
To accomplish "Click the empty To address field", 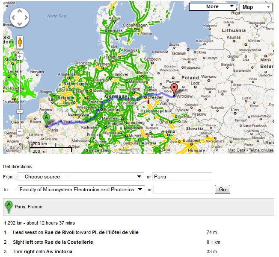I will (183, 190).
